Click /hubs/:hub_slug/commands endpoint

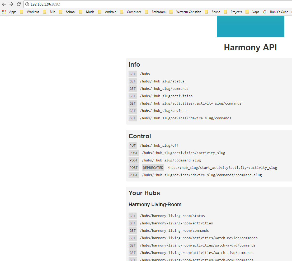(164, 89)
